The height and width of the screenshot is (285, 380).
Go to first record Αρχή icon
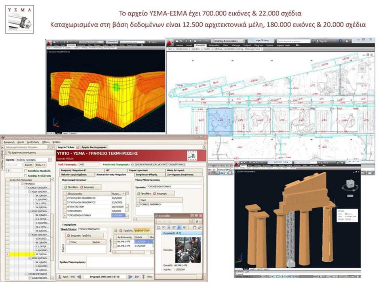60,277
